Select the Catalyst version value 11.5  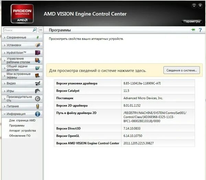pos(126,91)
